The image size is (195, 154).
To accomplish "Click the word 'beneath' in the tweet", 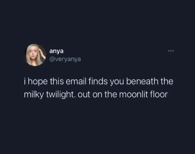I will pyautogui.click(x=142, y=81).
